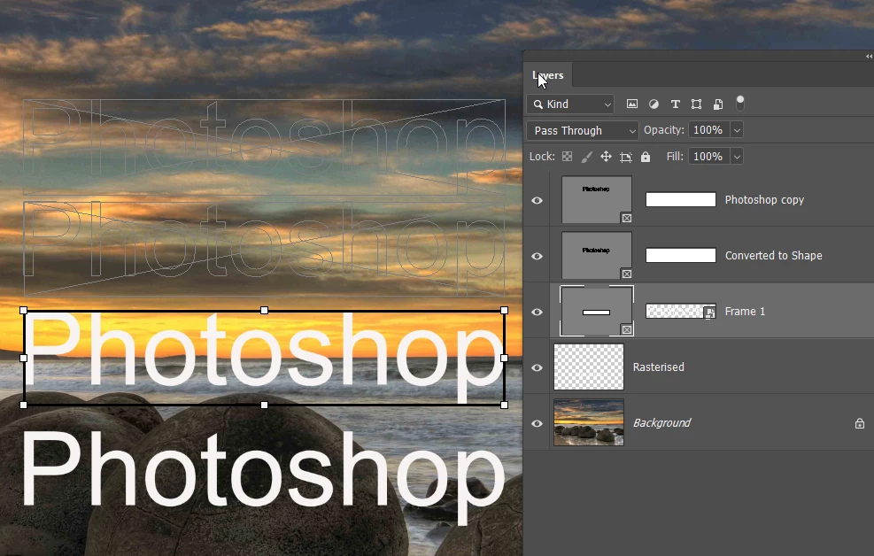Hide the Photoshop copy layer
The width and height of the screenshot is (874, 556).
point(537,200)
